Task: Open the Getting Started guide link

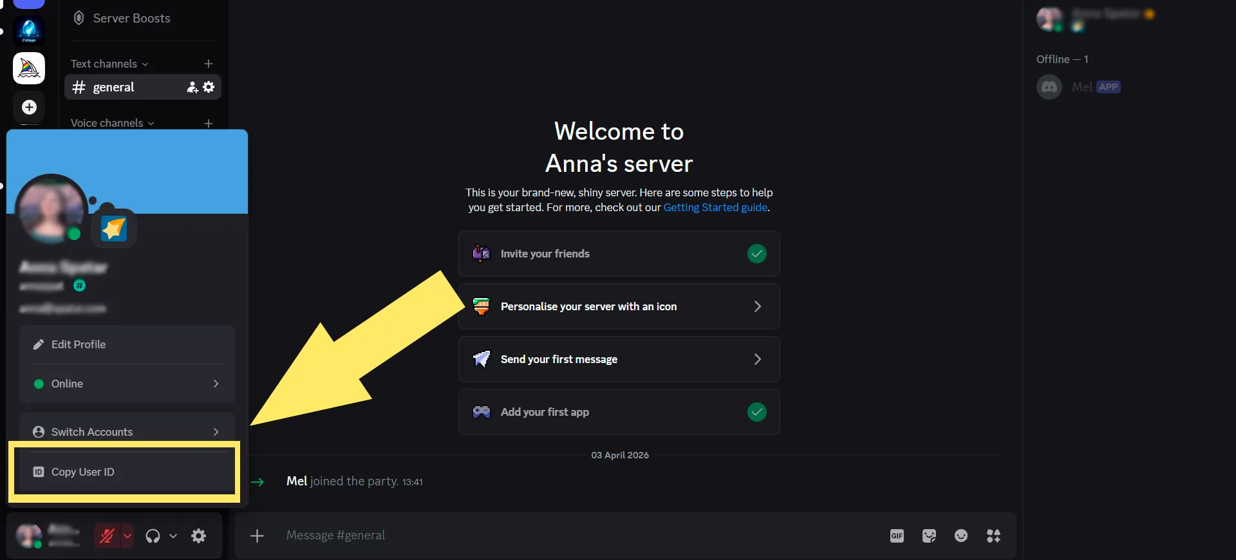Action: (x=715, y=207)
